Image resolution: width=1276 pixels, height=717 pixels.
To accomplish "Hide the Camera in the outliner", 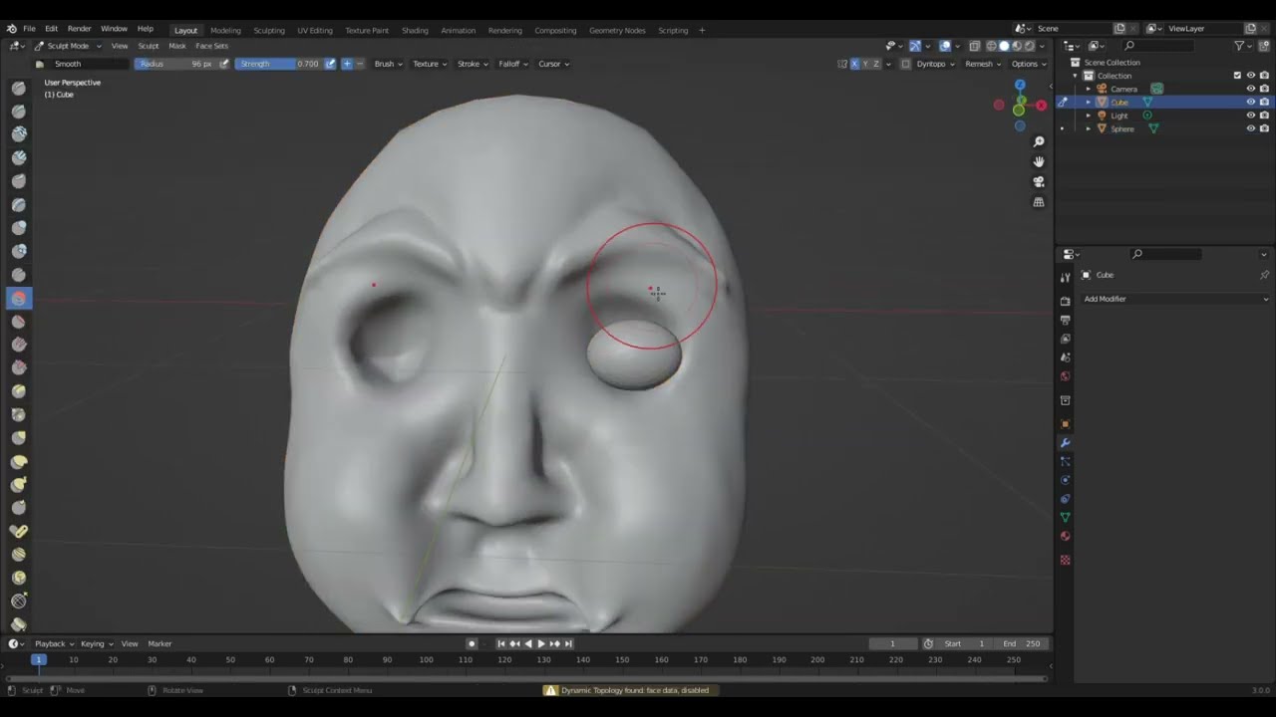I will 1251,89.
